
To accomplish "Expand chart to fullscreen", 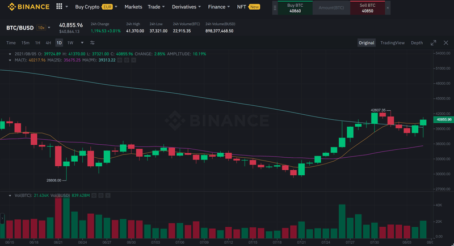I will tap(434, 43).
